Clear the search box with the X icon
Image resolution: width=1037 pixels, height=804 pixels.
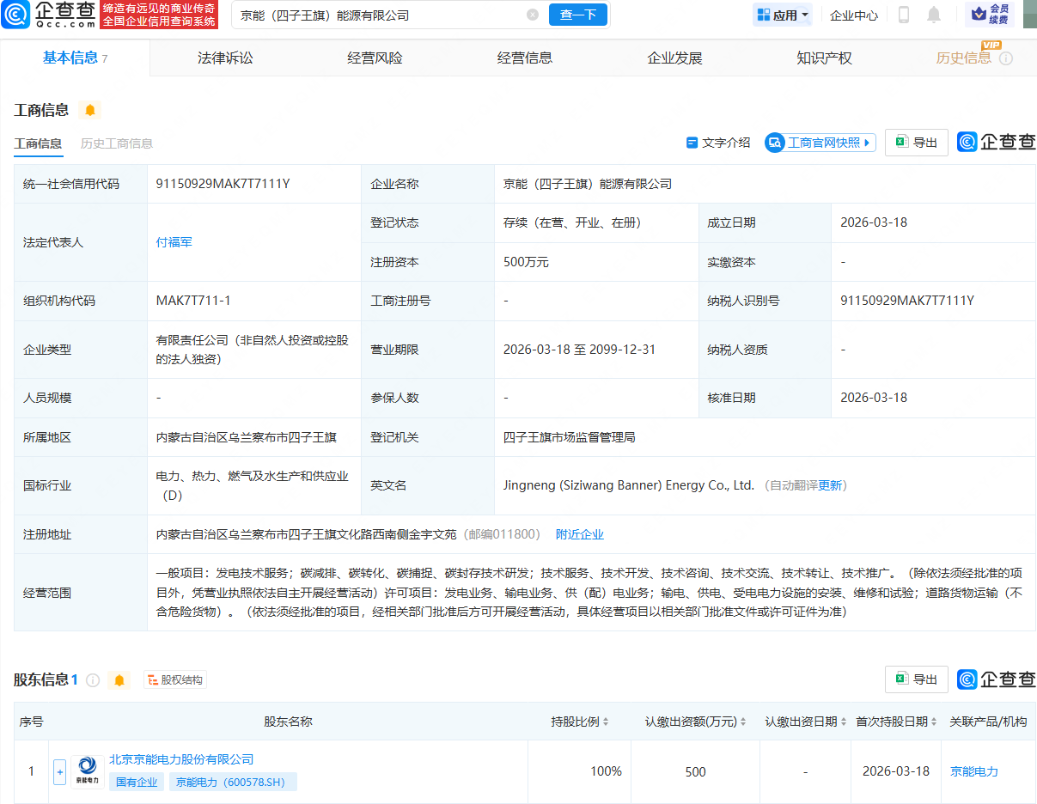click(532, 15)
